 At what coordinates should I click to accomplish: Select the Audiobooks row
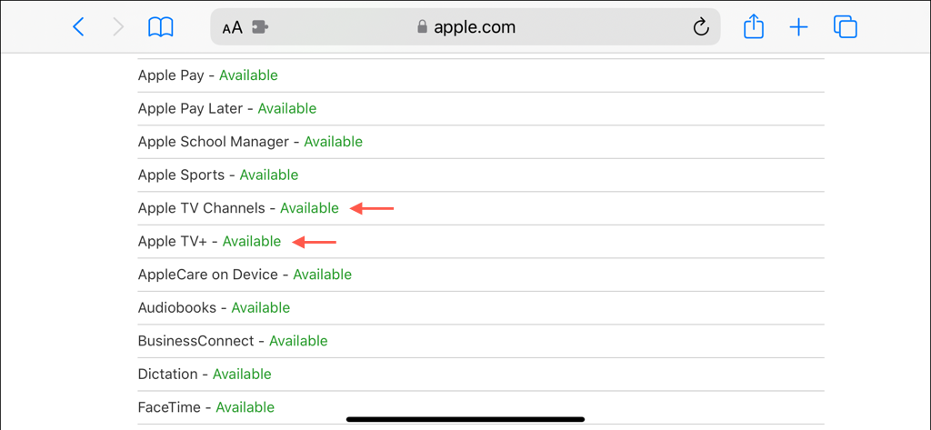coord(215,307)
